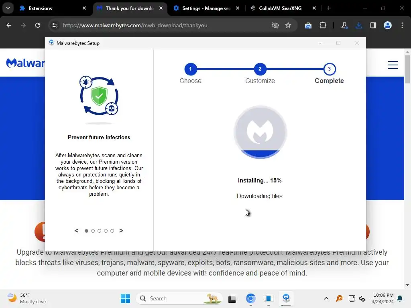Open Chrome three-dot menu

click(402, 25)
